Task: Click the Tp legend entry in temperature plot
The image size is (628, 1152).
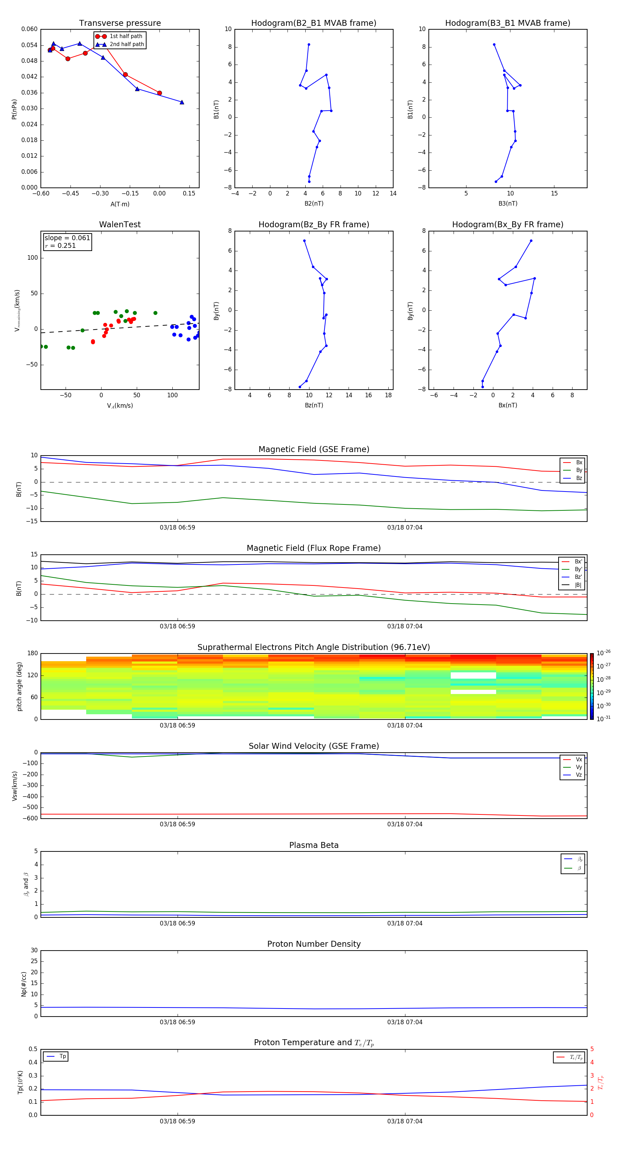Action: 56,1056
